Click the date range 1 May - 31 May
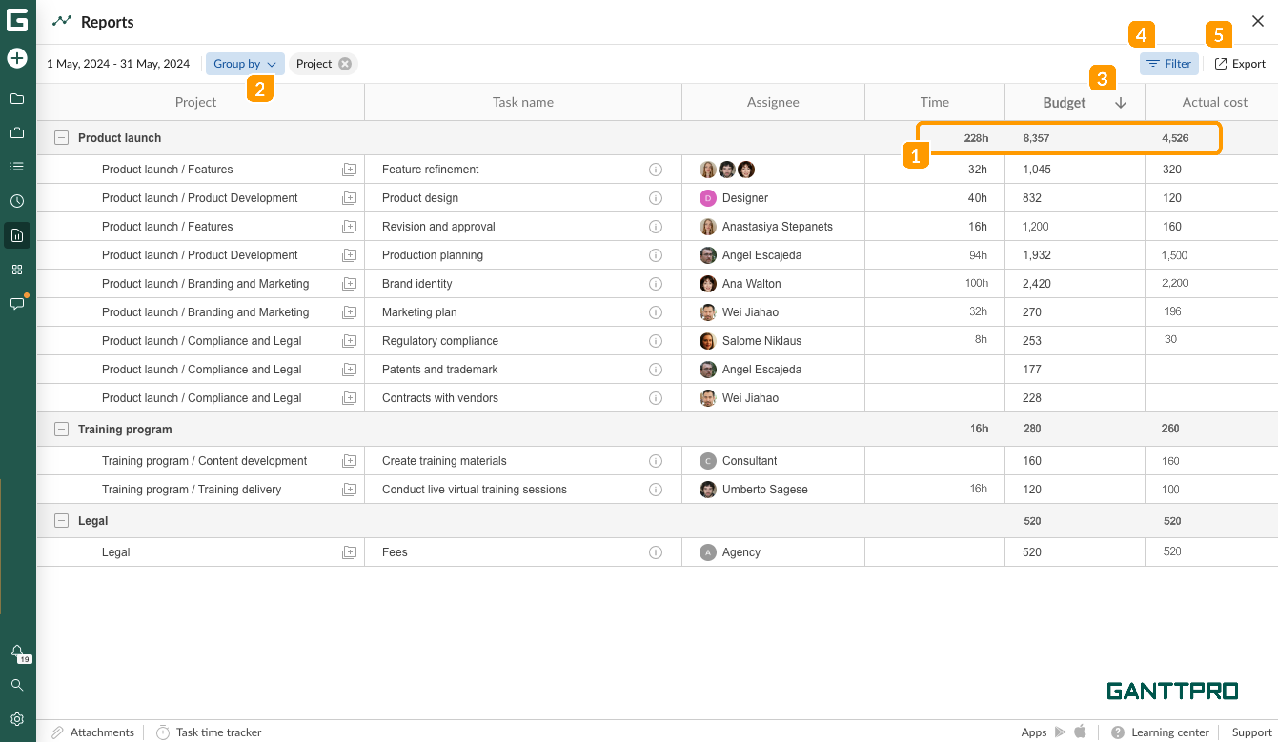Screen dimensions: 1278x742 click(118, 64)
